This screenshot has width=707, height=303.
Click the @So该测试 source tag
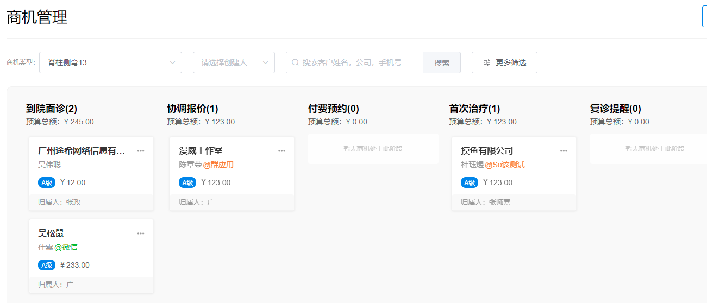504,165
